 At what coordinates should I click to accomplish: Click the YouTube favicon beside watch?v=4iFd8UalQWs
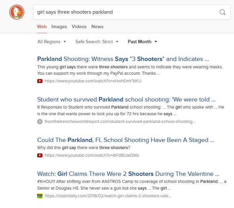tap(40, 155)
